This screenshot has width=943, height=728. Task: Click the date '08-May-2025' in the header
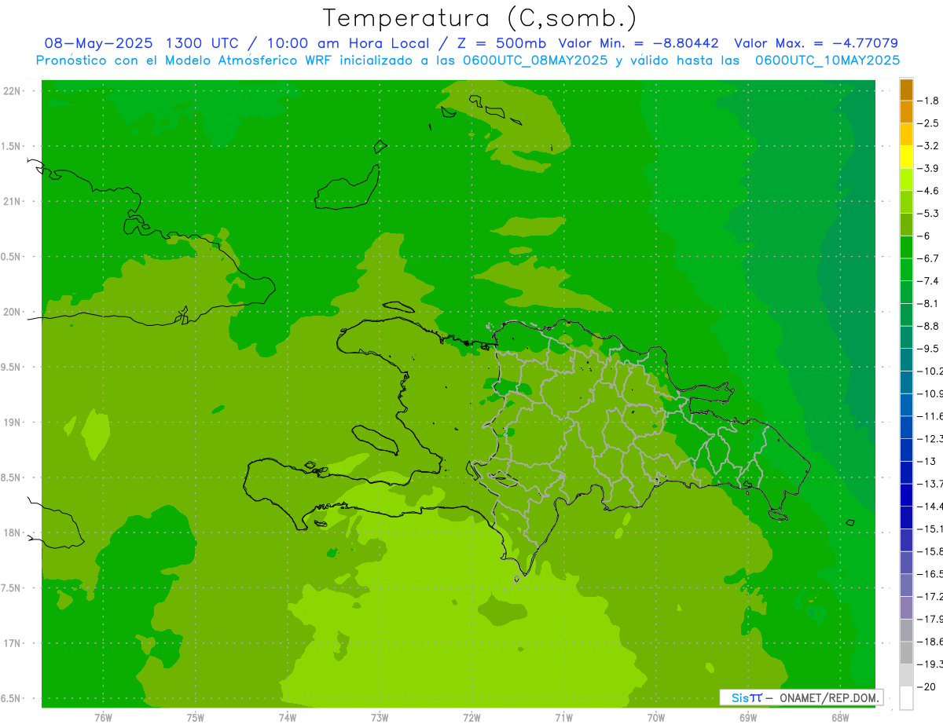pyautogui.click(x=98, y=43)
